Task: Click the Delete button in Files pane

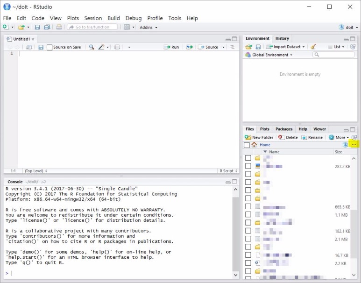Action: pos(288,137)
